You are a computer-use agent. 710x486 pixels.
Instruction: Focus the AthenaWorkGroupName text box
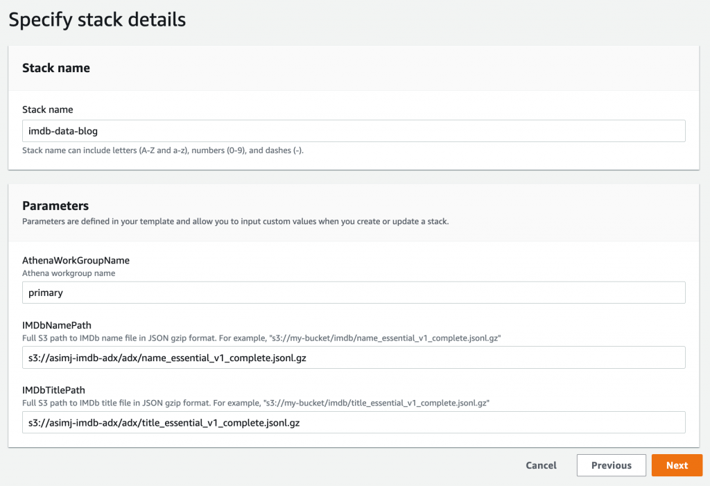[354, 293]
